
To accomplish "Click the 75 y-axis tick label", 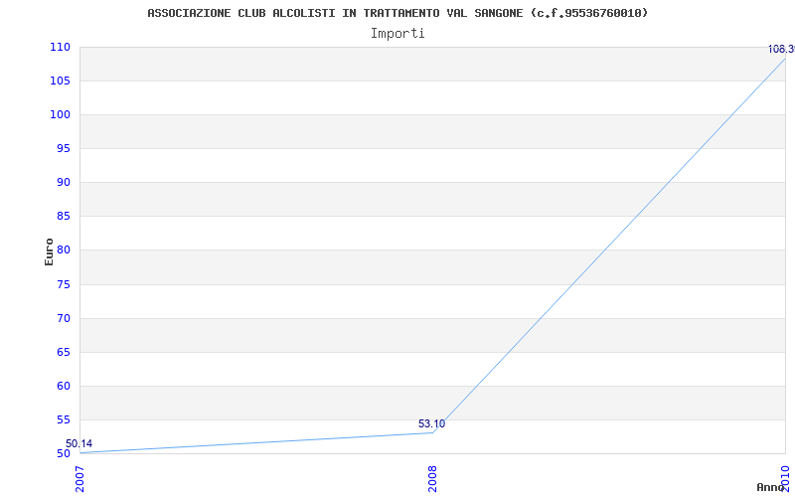I will [64, 284].
